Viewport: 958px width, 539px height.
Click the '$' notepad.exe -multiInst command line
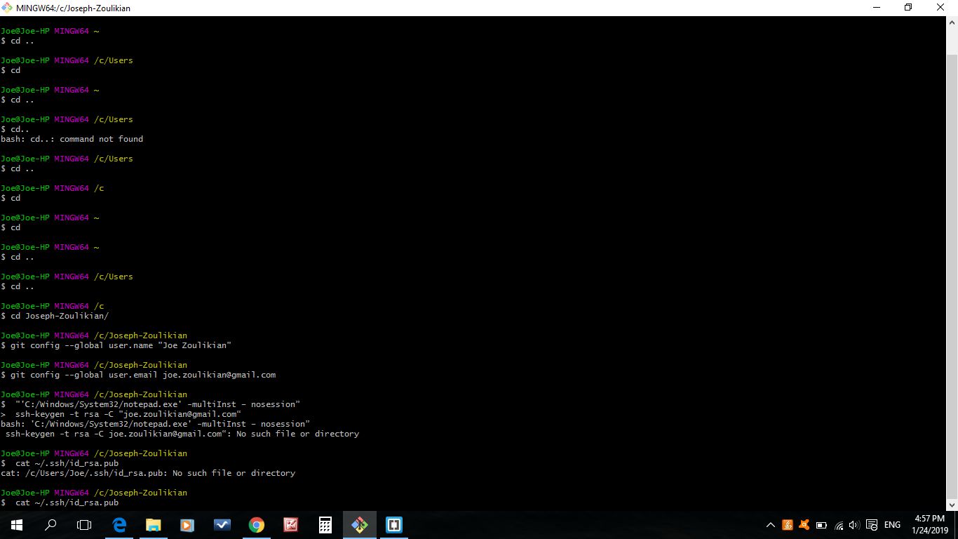click(150, 404)
